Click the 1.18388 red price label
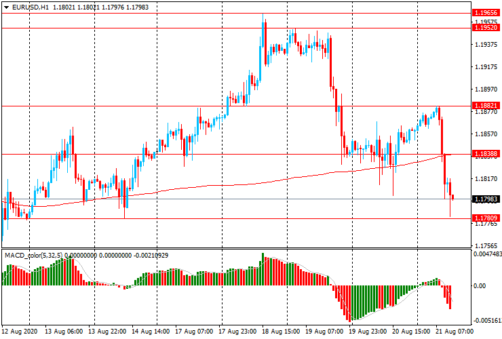Viewport: 502px width, 339px height. [x=486, y=154]
